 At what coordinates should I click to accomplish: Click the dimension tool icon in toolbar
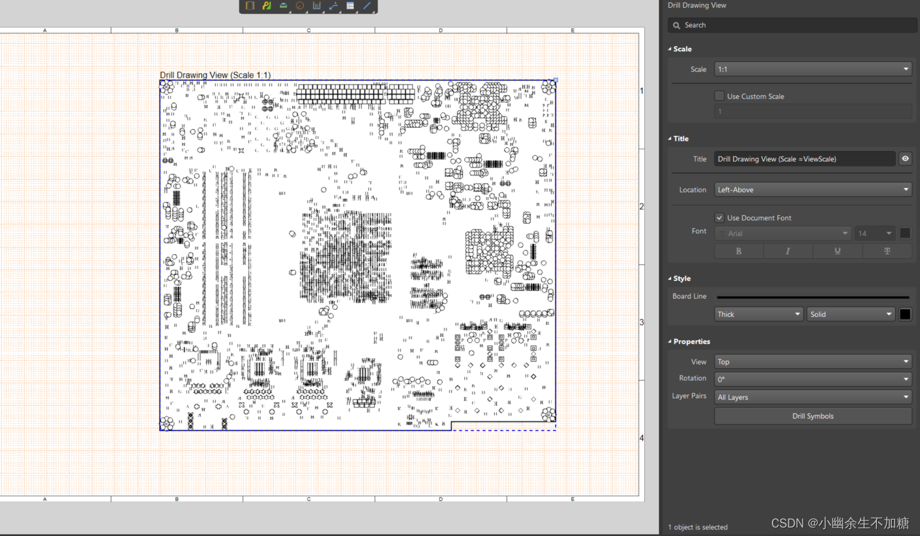coord(317,6)
